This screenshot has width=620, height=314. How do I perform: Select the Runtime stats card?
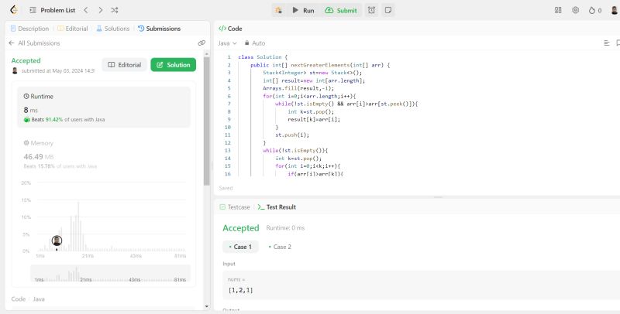[x=104, y=108]
